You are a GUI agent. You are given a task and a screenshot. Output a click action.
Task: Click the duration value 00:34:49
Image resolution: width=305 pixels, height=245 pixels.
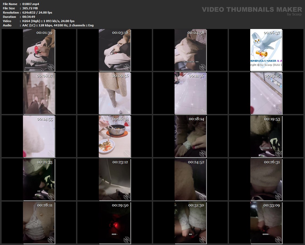pos(29,17)
